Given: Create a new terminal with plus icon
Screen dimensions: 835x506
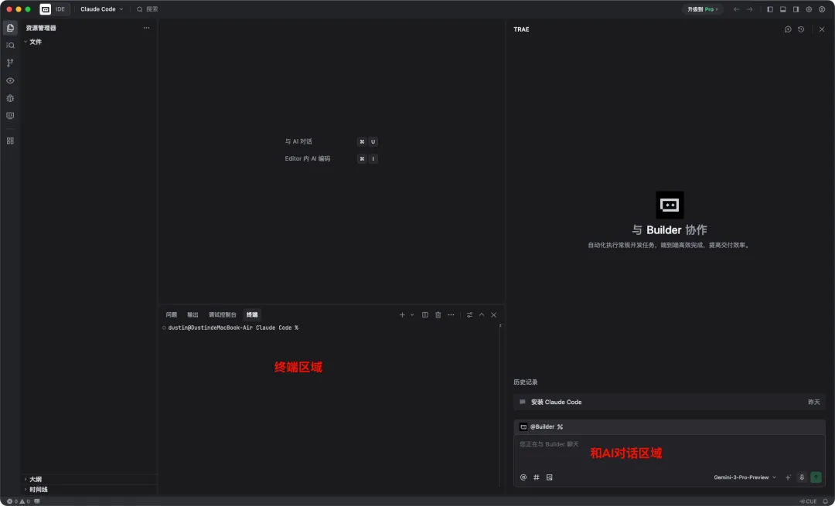Looking at the screenshot, I should (402, 315).
